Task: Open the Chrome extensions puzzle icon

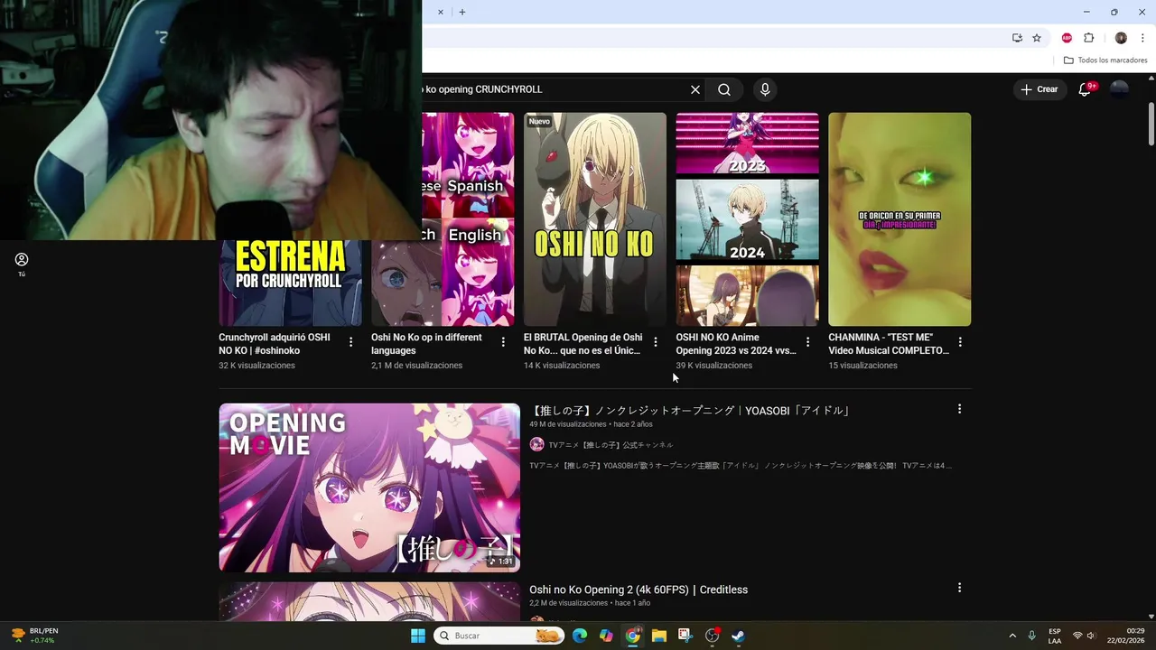Action: 1088,38
